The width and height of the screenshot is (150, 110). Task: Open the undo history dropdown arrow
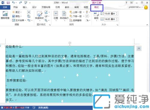click(16, 3)
